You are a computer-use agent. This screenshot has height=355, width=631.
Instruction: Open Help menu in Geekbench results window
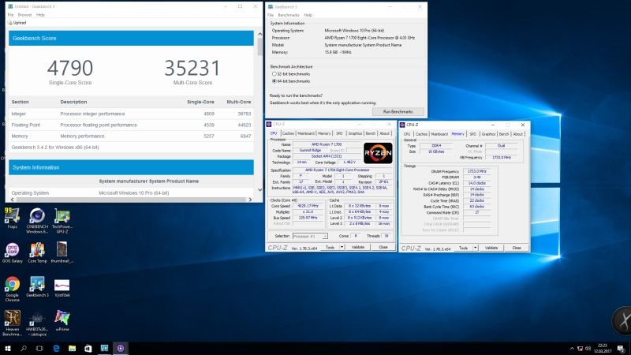[x=41, y=15]
